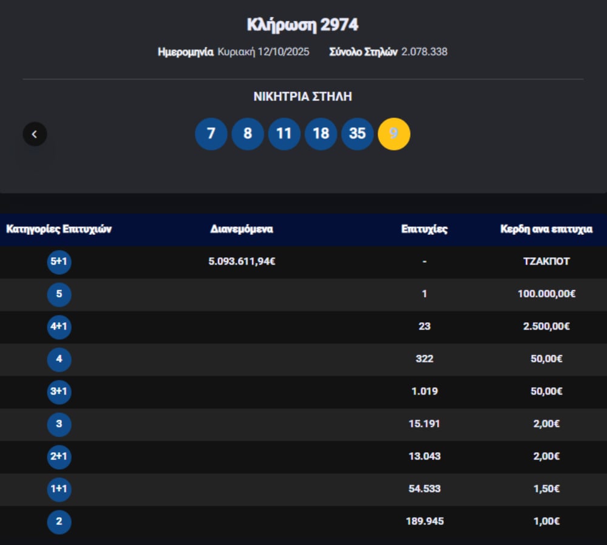607x545 pixels.
Task: Select the winning number 18 ball
Action: 320,134
